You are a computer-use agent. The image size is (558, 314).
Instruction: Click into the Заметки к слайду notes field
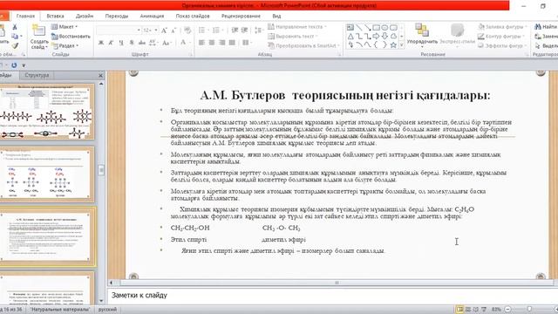[333, 296]
